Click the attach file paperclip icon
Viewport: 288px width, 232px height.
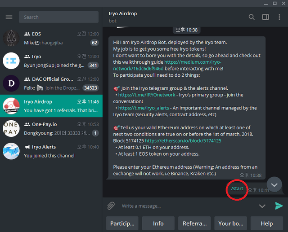(111, 206)
